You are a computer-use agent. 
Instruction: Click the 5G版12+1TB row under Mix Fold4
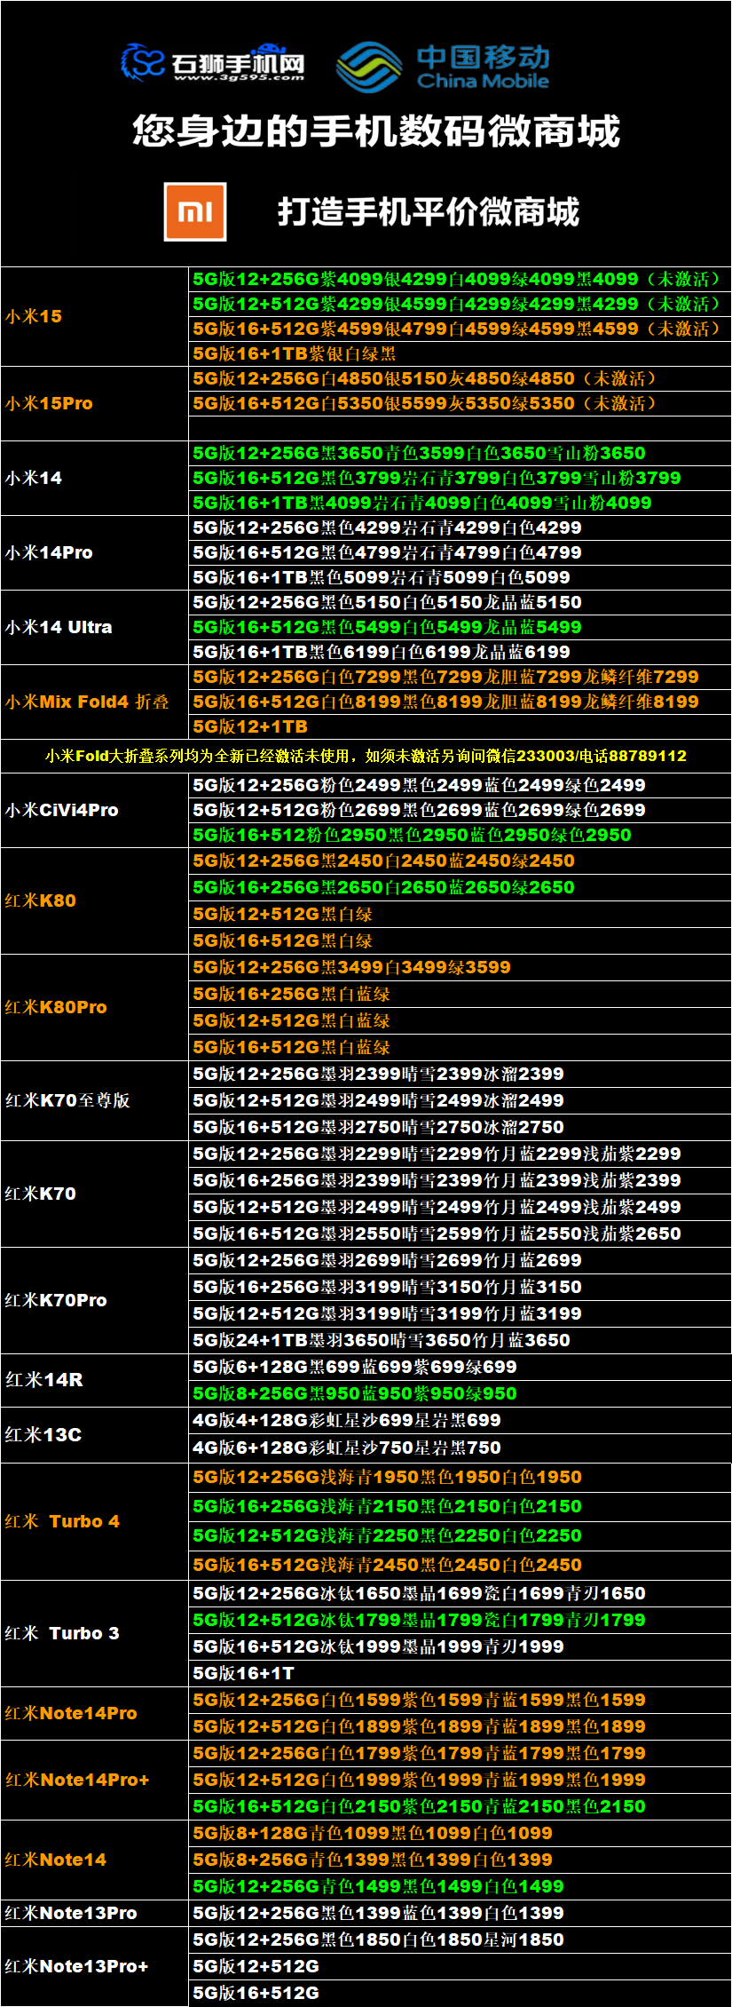[460, 726]
